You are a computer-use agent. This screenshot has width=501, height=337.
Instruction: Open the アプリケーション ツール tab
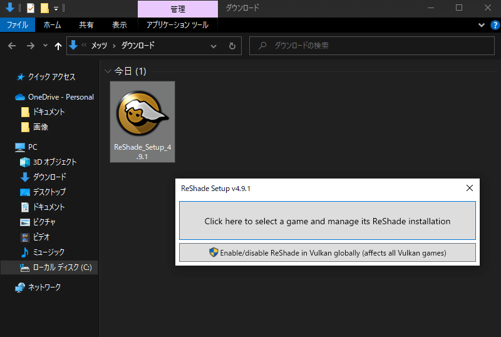(x=177, y=25)
